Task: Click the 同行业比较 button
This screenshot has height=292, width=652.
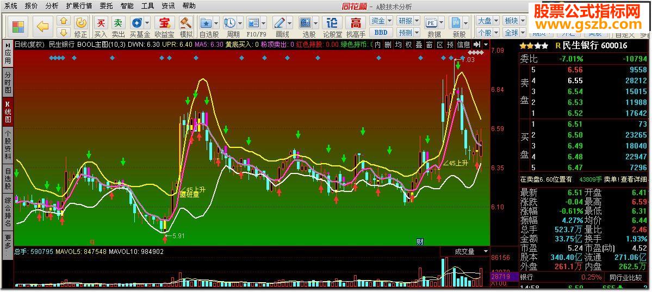Action: click(x=626, y=277)
